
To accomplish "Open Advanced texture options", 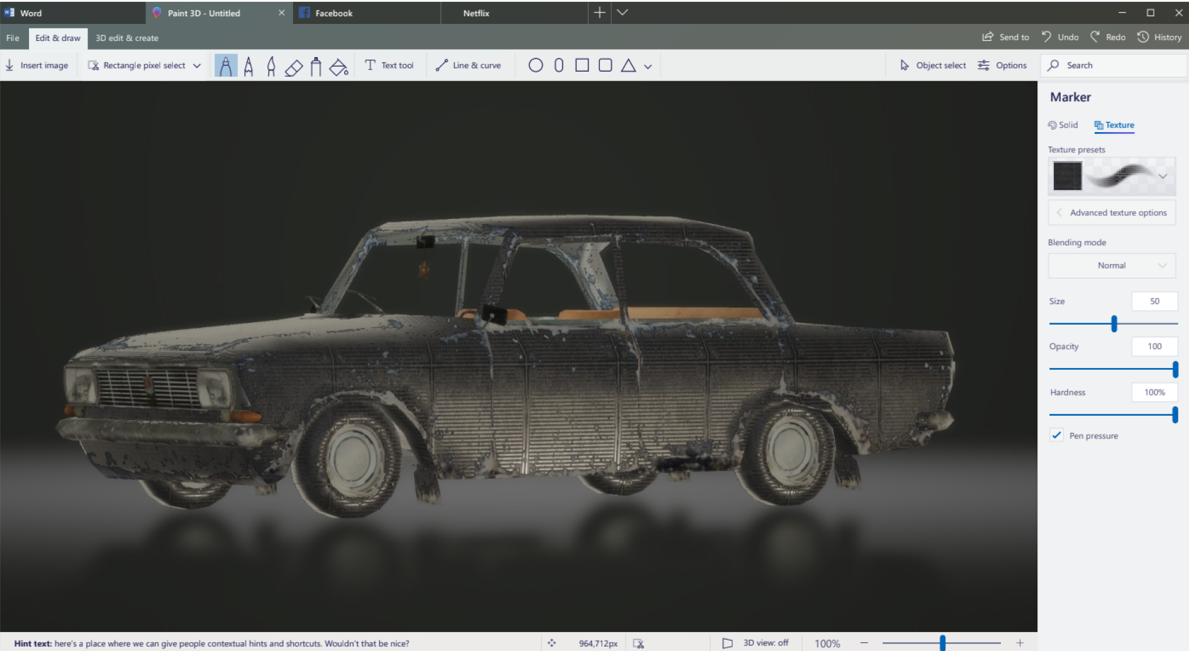I will (x=1112, y=213).
